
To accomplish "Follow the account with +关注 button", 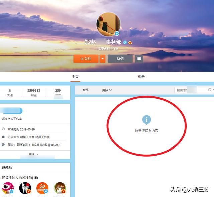I will 86,59.
